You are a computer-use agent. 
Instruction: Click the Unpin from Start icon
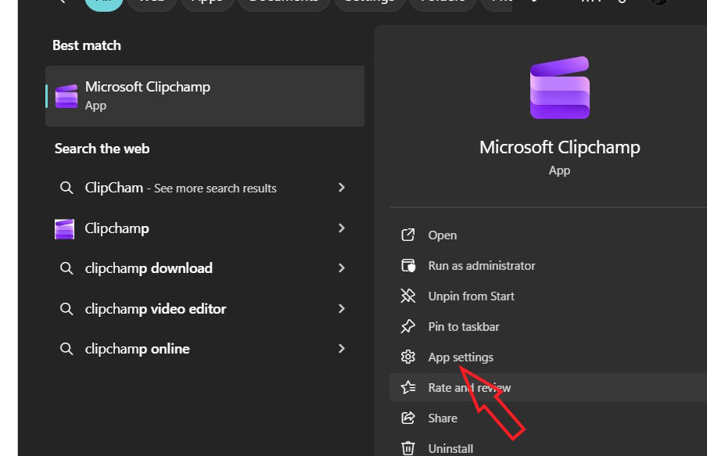407,296
